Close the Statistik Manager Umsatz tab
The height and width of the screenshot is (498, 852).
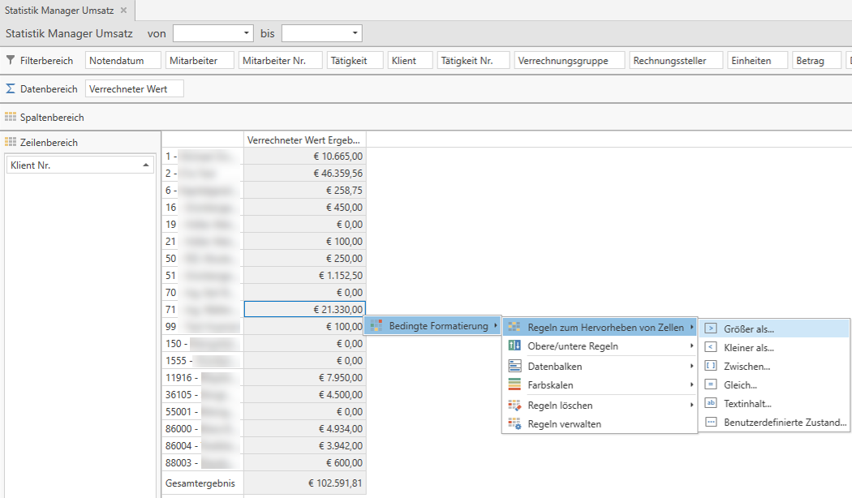[x=123, y=11]
